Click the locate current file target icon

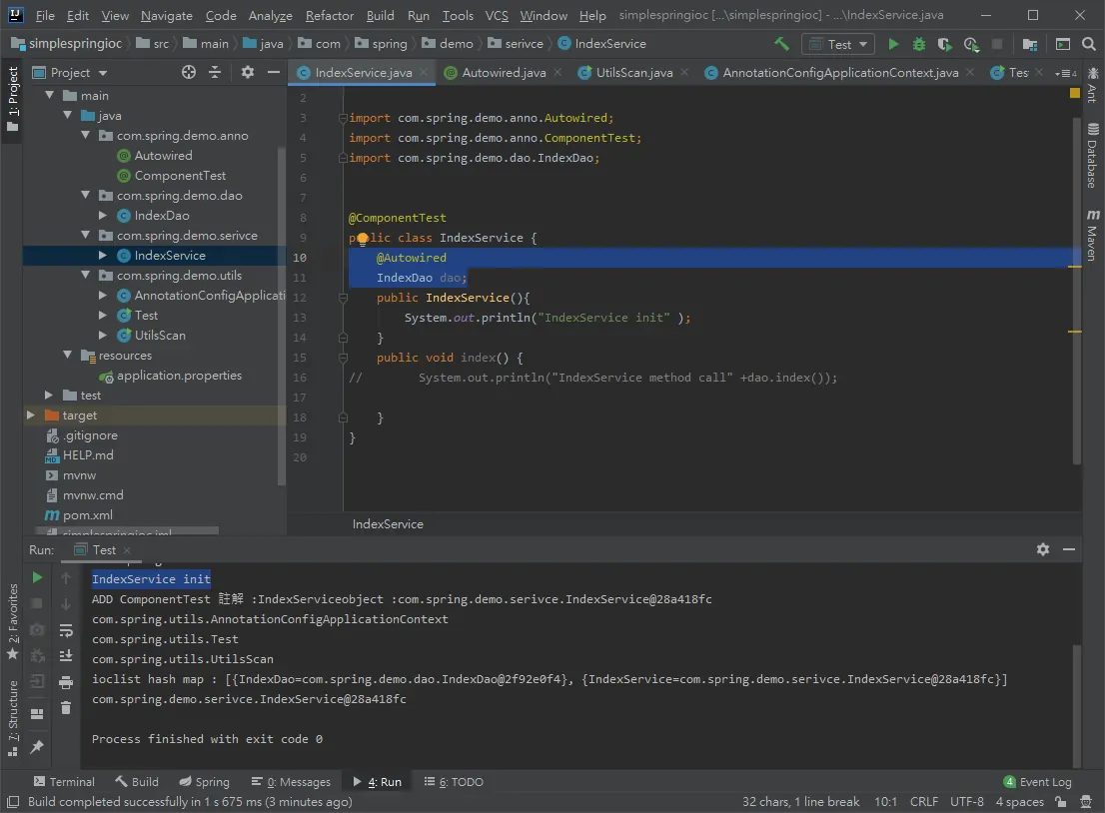188,72
